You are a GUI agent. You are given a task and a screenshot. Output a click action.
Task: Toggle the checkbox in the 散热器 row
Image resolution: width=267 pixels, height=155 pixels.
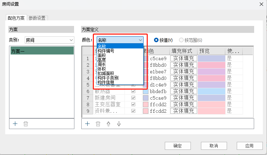coord(133,91)
